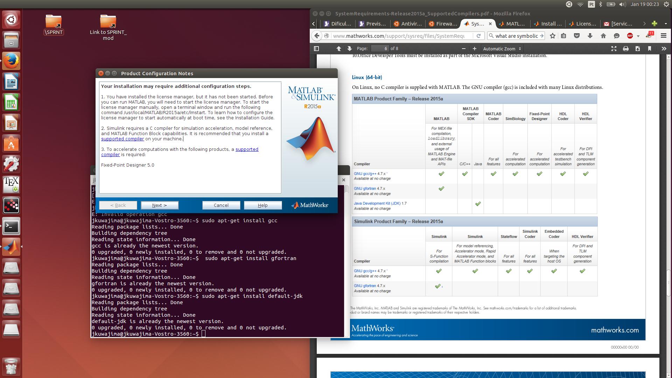Go to next PDF page arrow
Image resolution: width=672 pixels, height=378 pixels.
pyautogui.click(x=349, y=49)
